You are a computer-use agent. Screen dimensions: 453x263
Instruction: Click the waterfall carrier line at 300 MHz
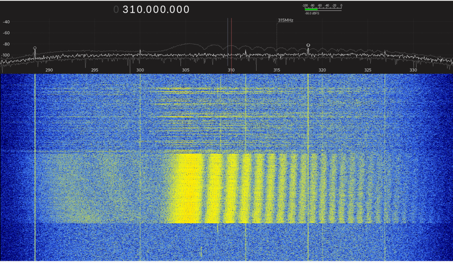pyautogui.click(x=140, y=167)
